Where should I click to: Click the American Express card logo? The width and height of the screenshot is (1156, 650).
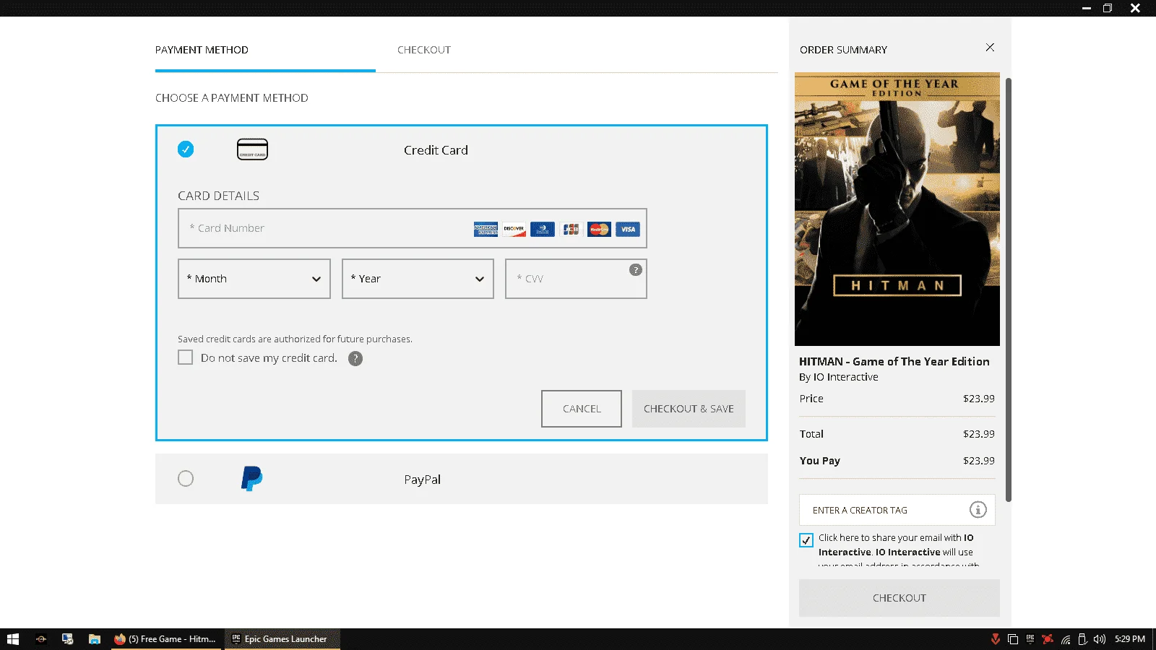click(486, 229)
